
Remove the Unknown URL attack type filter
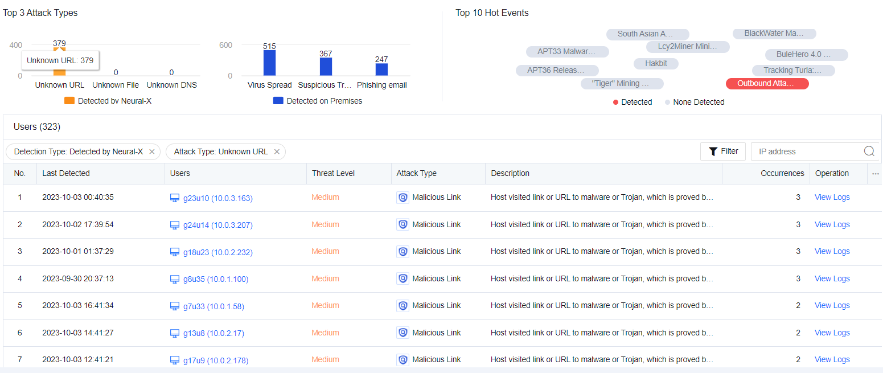(277, 151)
